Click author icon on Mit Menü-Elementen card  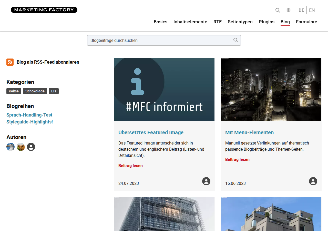click(313, 181)
